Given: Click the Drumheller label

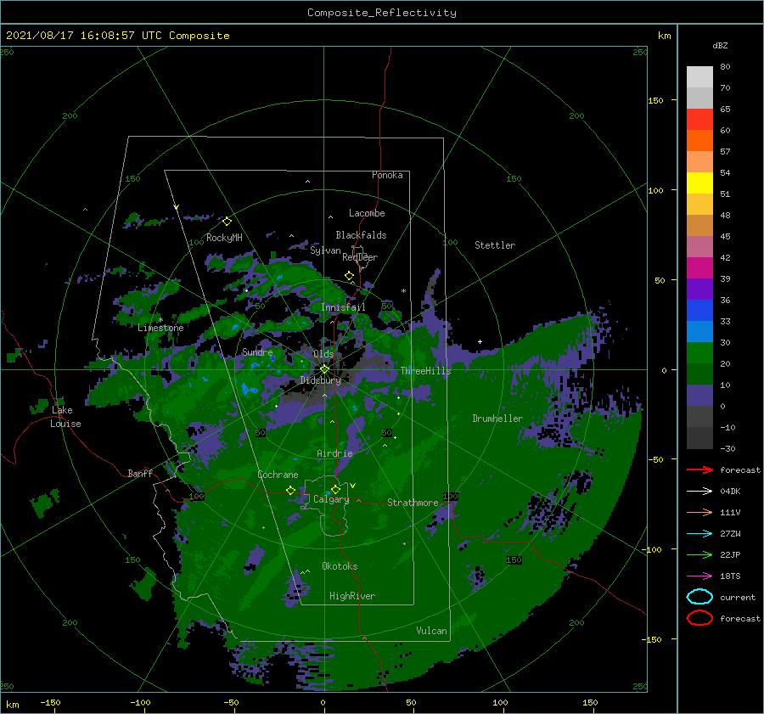Looking at the screenshot, I should coord(497,419).
